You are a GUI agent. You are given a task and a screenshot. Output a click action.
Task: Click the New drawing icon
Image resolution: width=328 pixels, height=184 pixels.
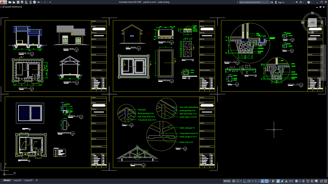(10, 2)
